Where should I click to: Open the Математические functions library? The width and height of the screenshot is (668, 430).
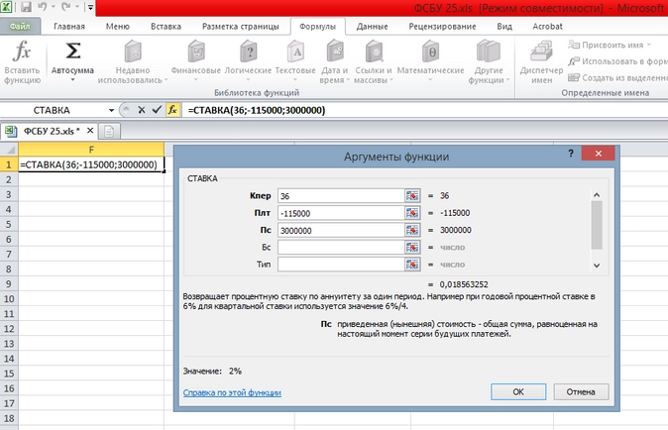click(x=430, y=52)
